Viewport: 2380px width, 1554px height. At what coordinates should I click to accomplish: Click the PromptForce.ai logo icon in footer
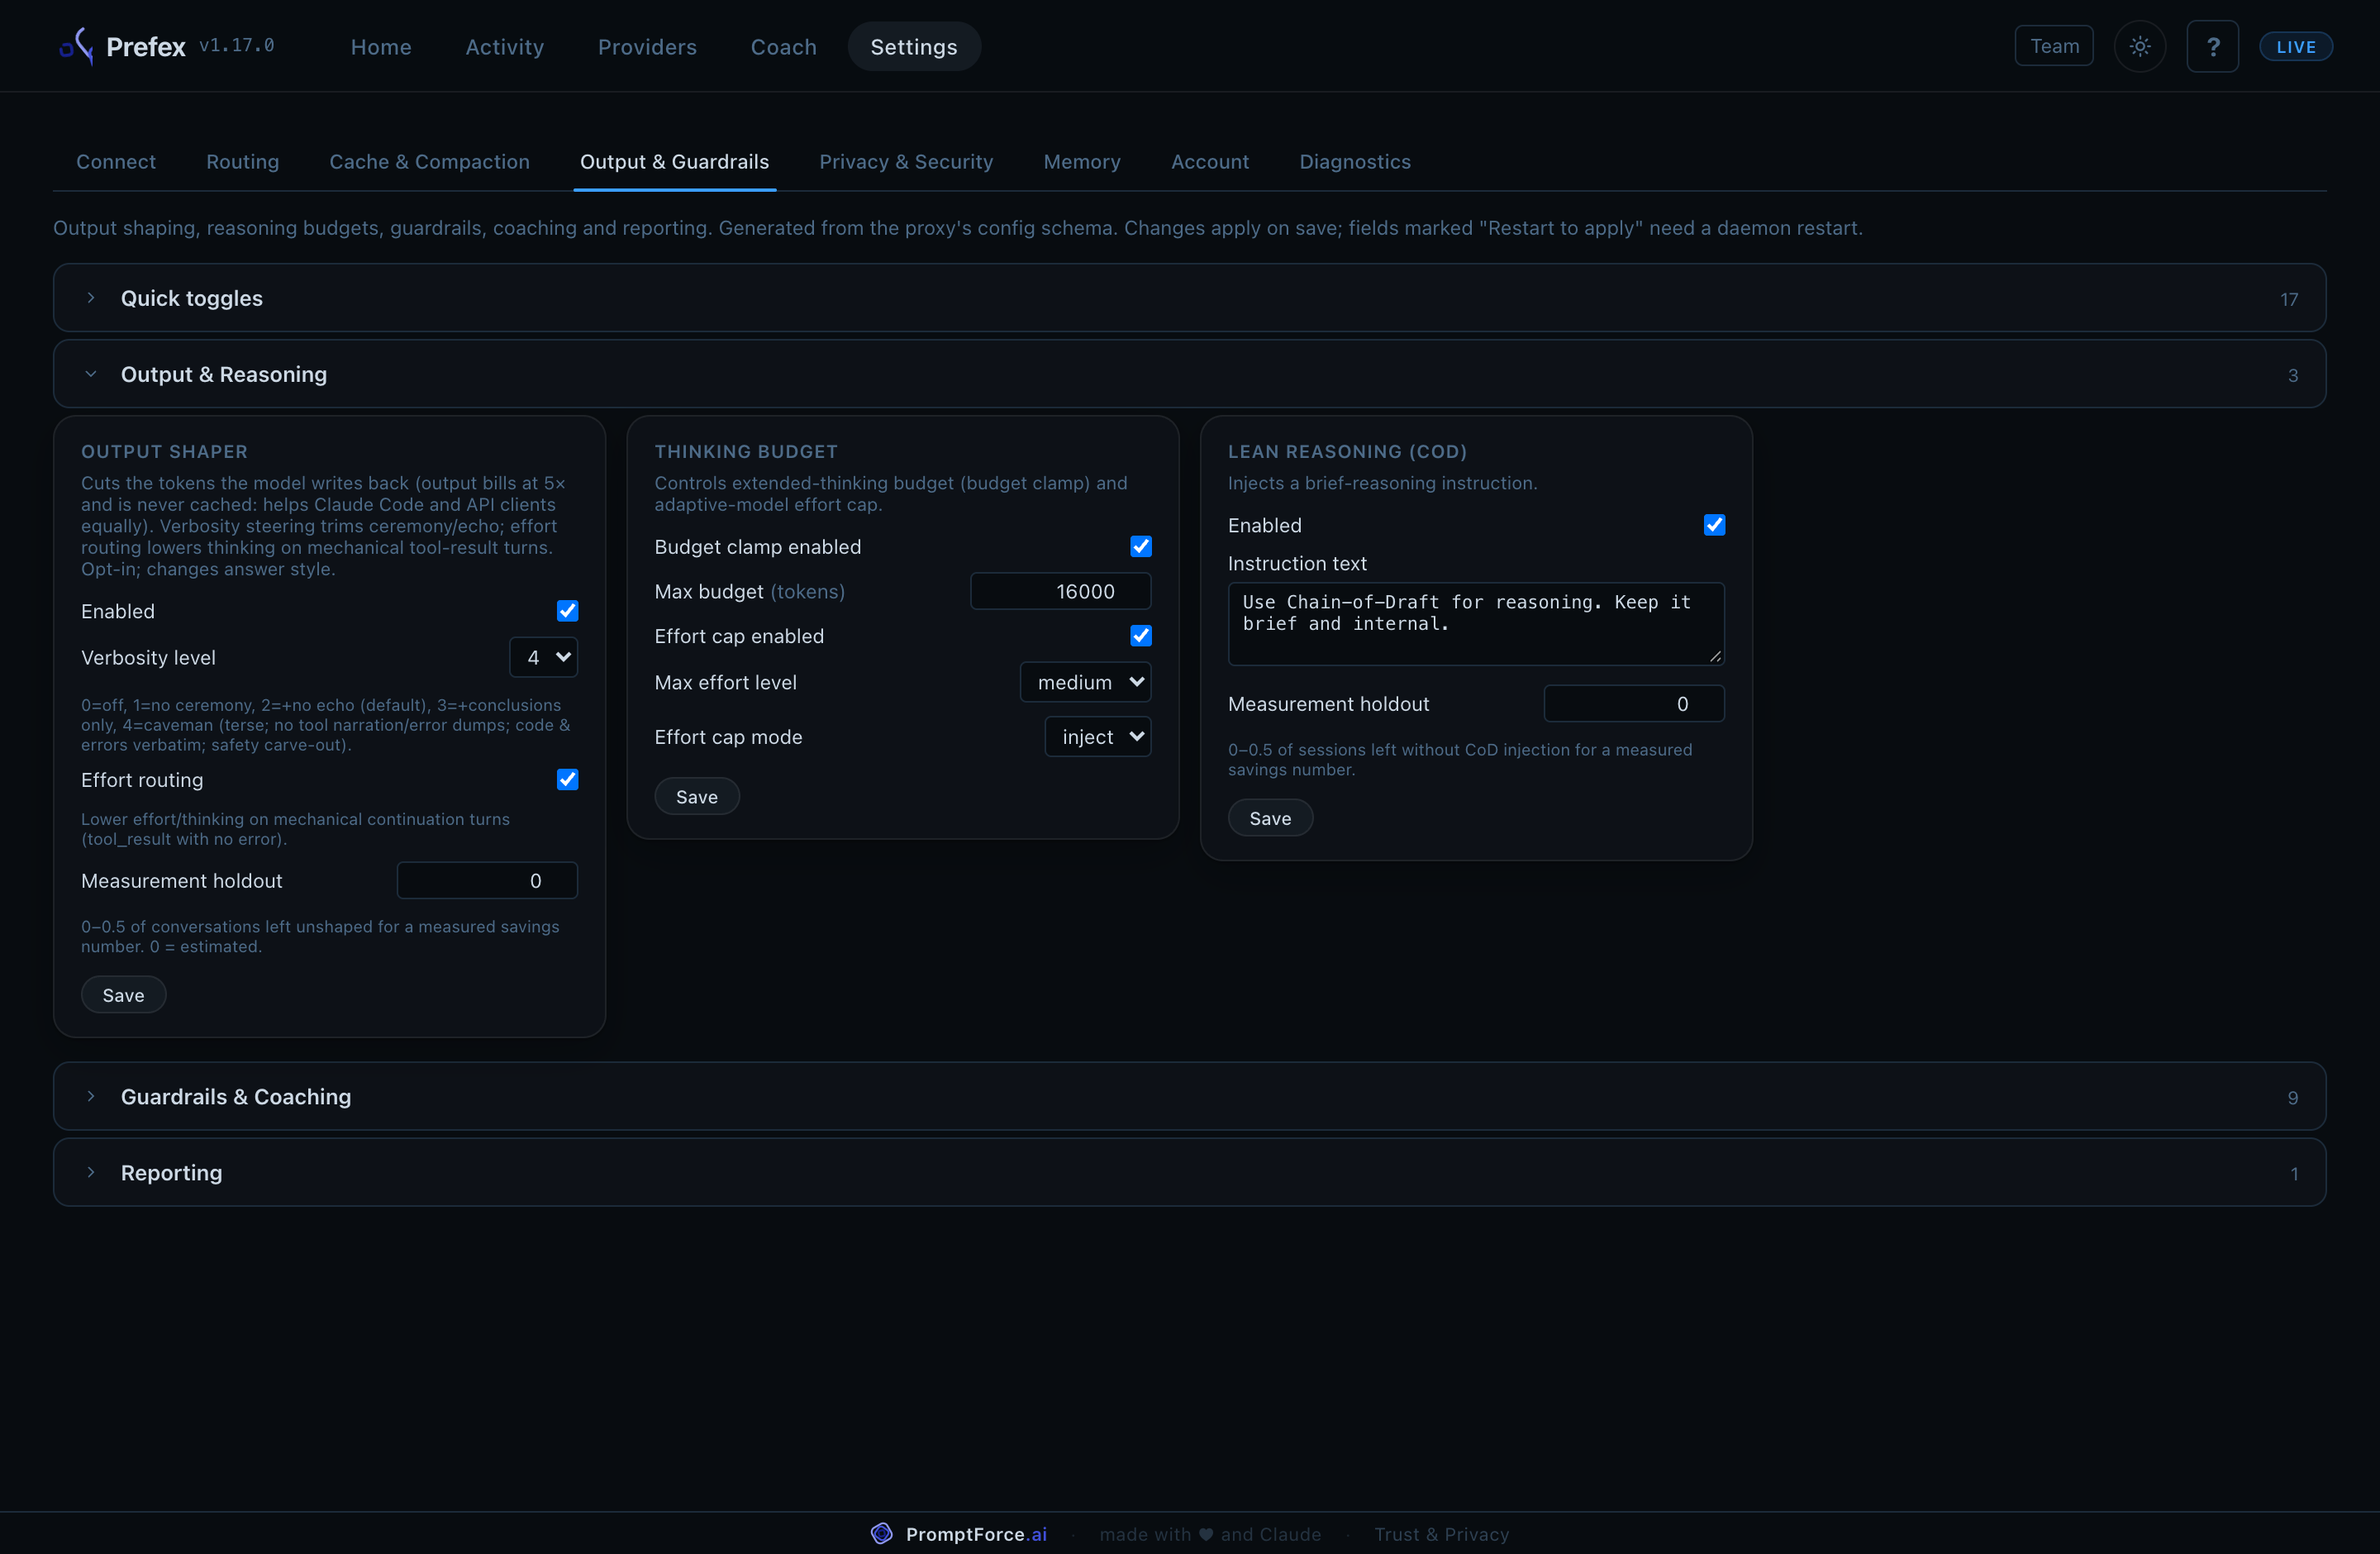pos(881,1533)
